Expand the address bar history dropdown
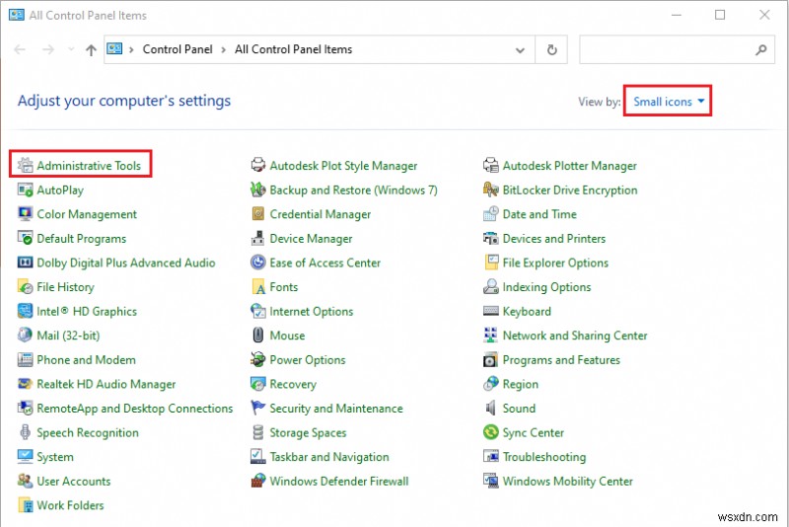The image size is (789, 527). click(x=521, y=50)
